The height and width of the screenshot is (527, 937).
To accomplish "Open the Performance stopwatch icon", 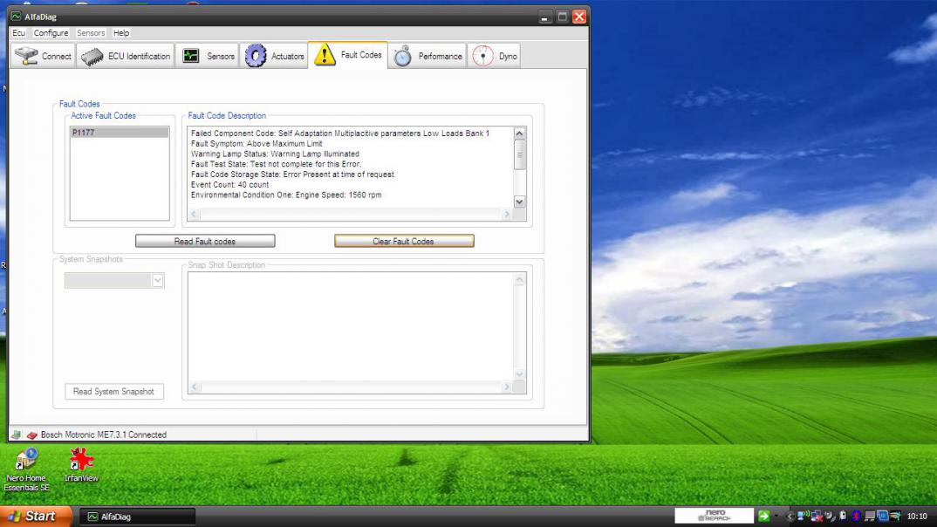I will pos(402,56).
